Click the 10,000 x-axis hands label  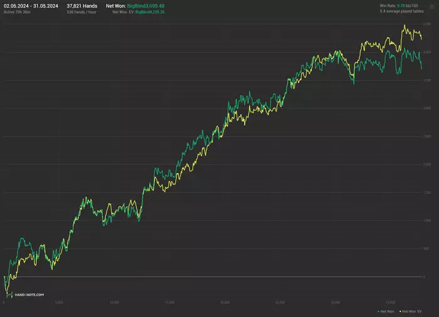point(114,303)
